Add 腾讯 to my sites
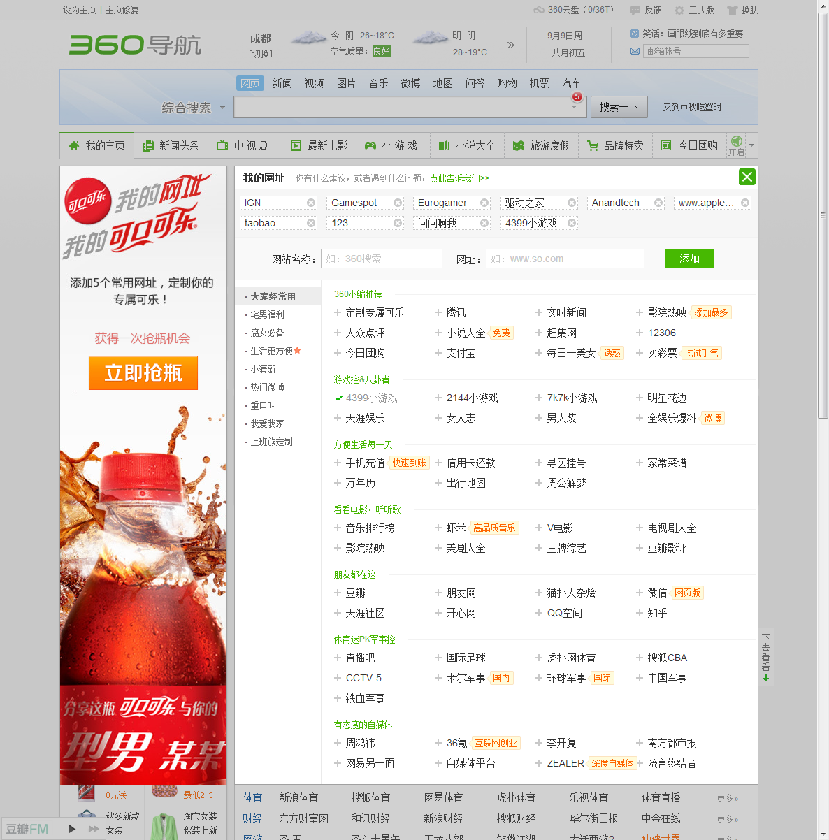Image resolution: width=829 pixels, height=840 pixels. (x=438, y=313)
